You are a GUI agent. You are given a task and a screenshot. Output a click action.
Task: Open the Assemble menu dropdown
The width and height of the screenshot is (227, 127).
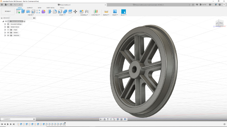point(84,15)
